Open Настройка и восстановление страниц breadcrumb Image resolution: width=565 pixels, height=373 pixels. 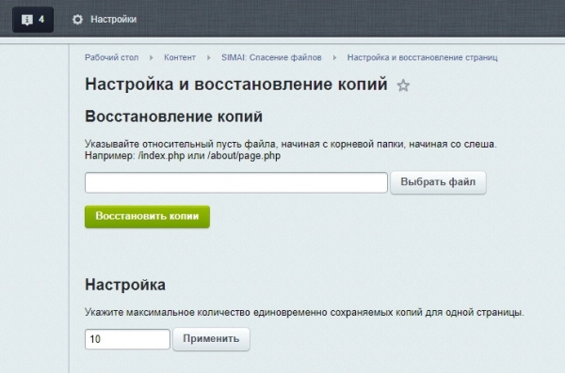422,57
